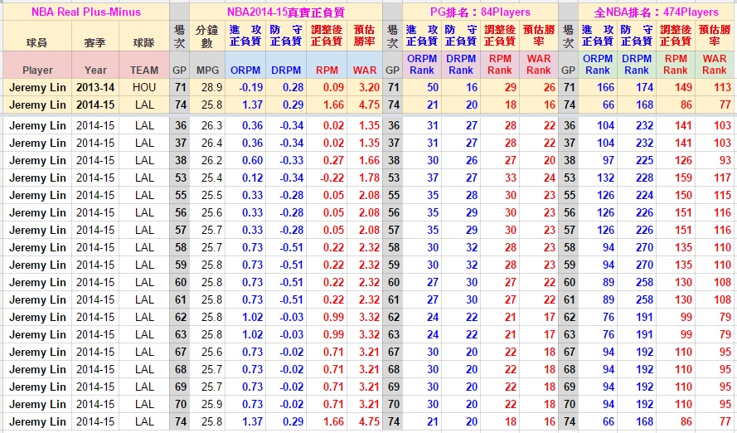Click the HOU team cell
The height and width of the screenshot is (433, 737).
point(144,87)
